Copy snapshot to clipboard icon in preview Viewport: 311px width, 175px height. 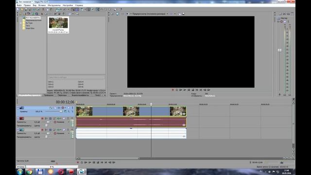click(179, 14)
